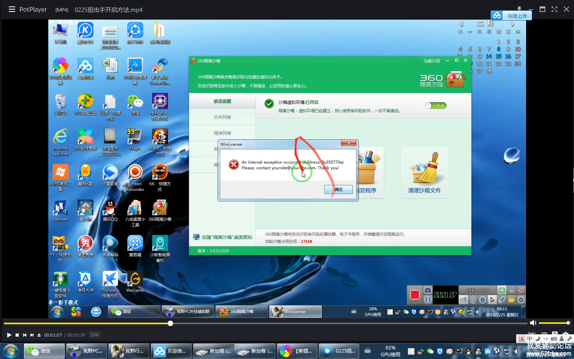
Task: Select the 文件列表 tab in 360 sandbox
Action: click(222, 117)
